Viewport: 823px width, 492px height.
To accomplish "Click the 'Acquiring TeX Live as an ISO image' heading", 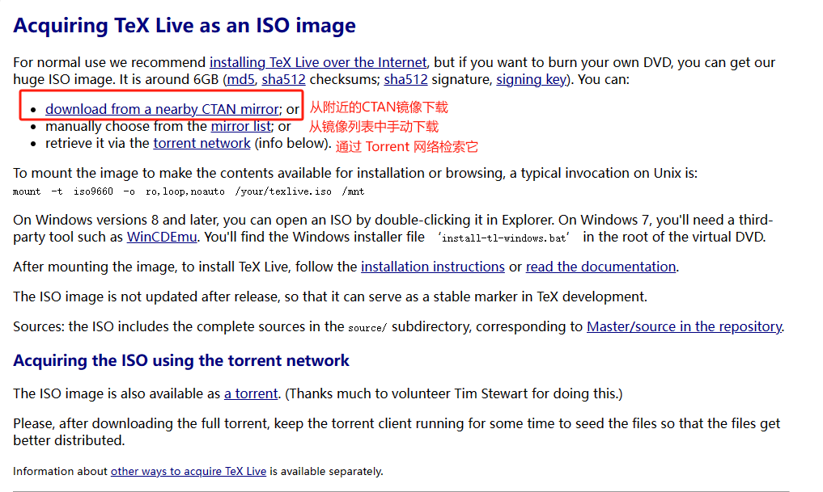I will [x=185, y=26].
